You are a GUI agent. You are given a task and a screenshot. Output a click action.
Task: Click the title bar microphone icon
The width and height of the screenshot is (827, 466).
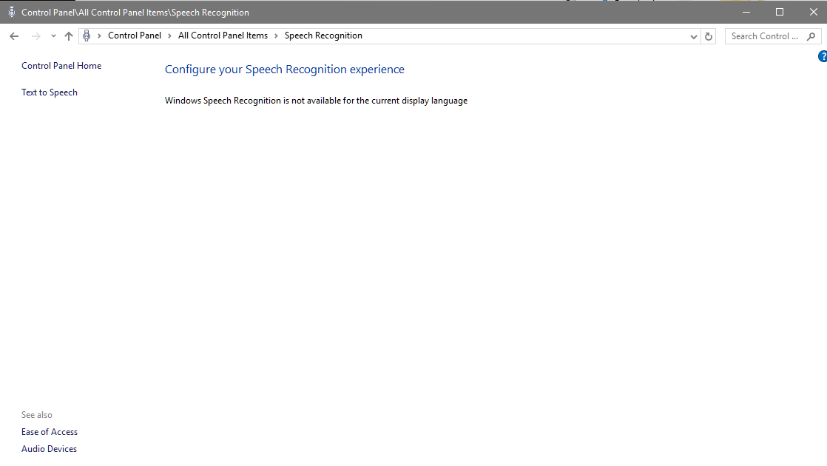tap(12, 12)
